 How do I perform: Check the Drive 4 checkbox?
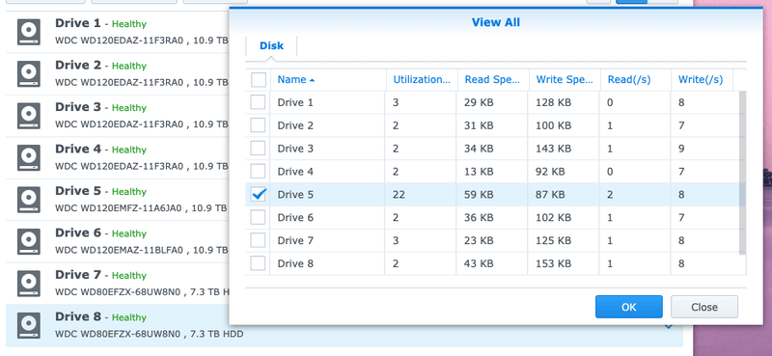pos(258,172)
